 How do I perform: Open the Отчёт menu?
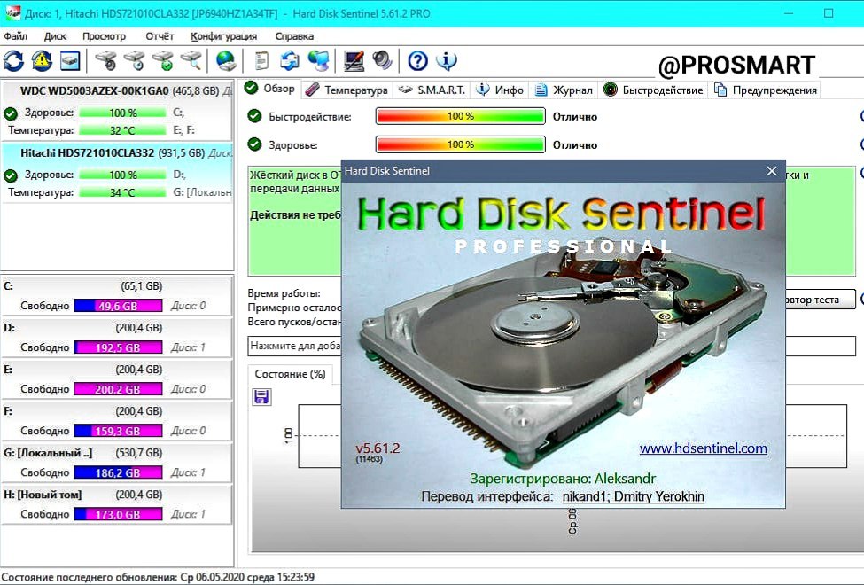pos(160,36)
